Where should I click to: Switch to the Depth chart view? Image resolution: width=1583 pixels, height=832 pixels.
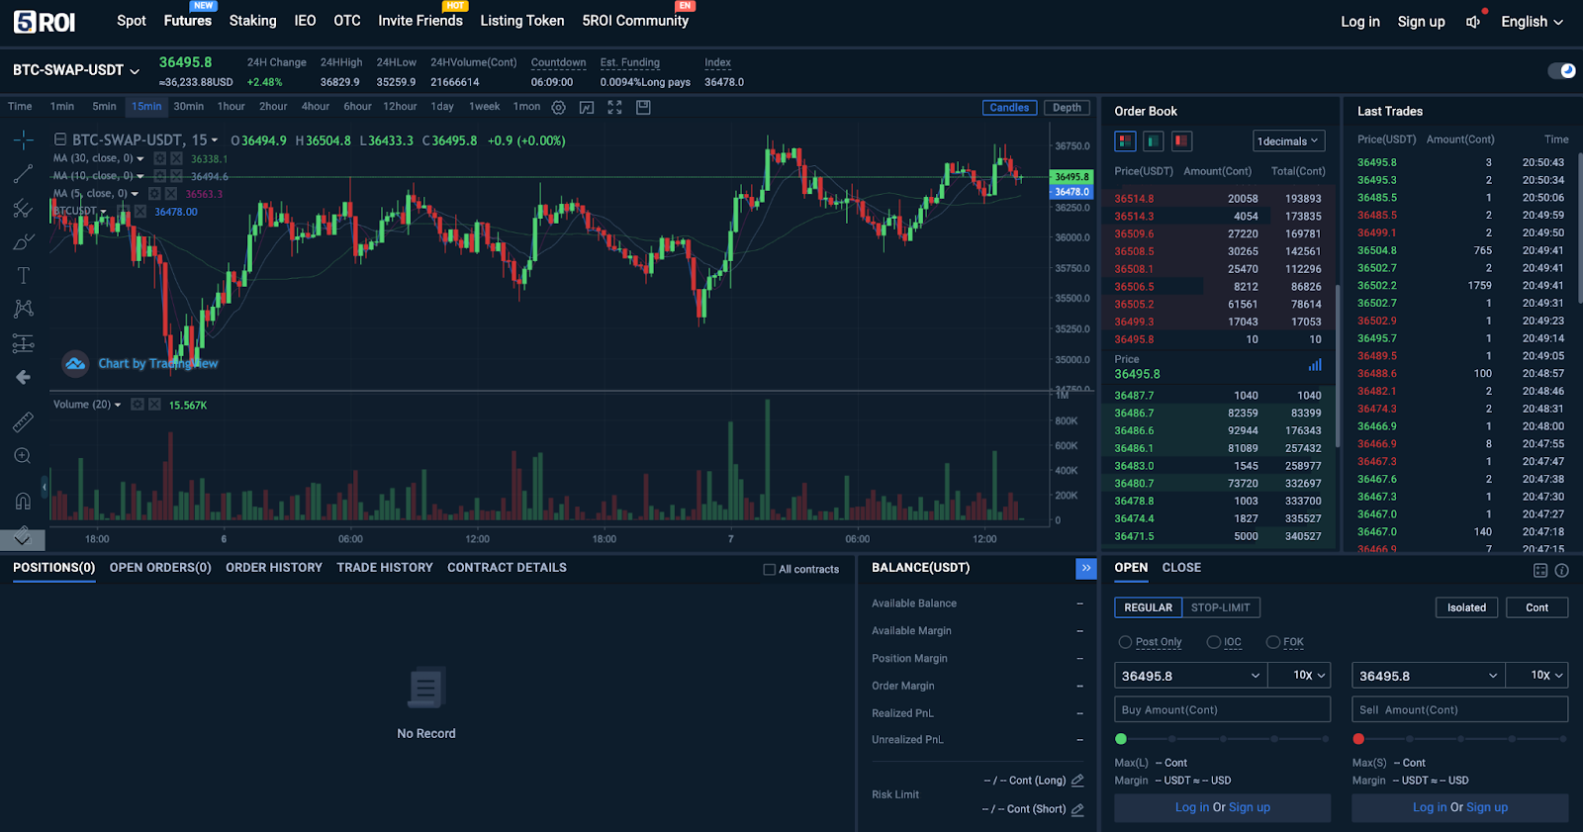click(1067, 108)
